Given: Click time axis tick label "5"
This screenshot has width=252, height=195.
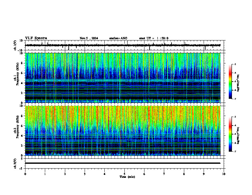Looking at the screenshot, I should (x=124, y=174).
